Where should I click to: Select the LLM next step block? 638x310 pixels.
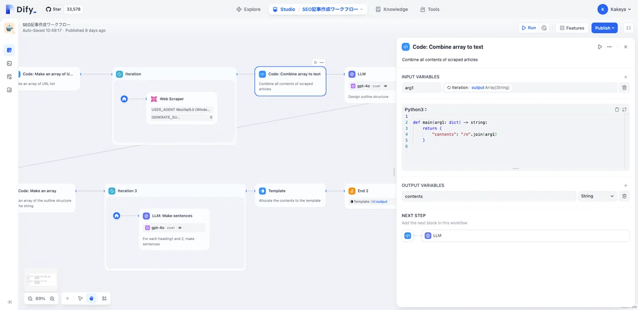pos(525,236)
